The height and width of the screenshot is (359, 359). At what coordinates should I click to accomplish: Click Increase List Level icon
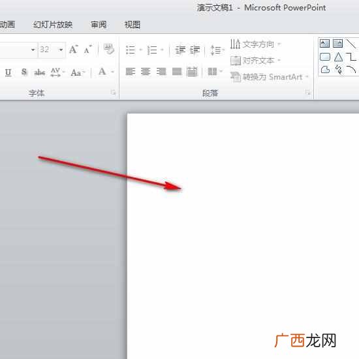[x=195, y=50]
